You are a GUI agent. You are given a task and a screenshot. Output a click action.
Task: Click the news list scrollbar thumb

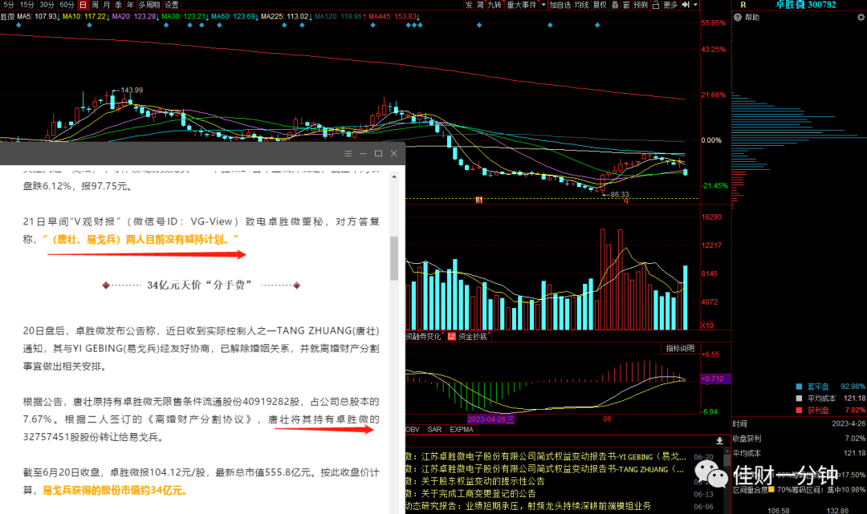tap(727, 462)
